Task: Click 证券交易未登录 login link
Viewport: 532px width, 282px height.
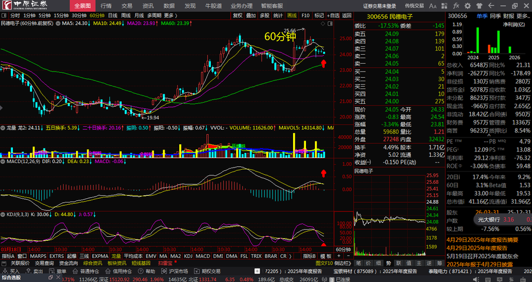Action: tap(380, 6)
